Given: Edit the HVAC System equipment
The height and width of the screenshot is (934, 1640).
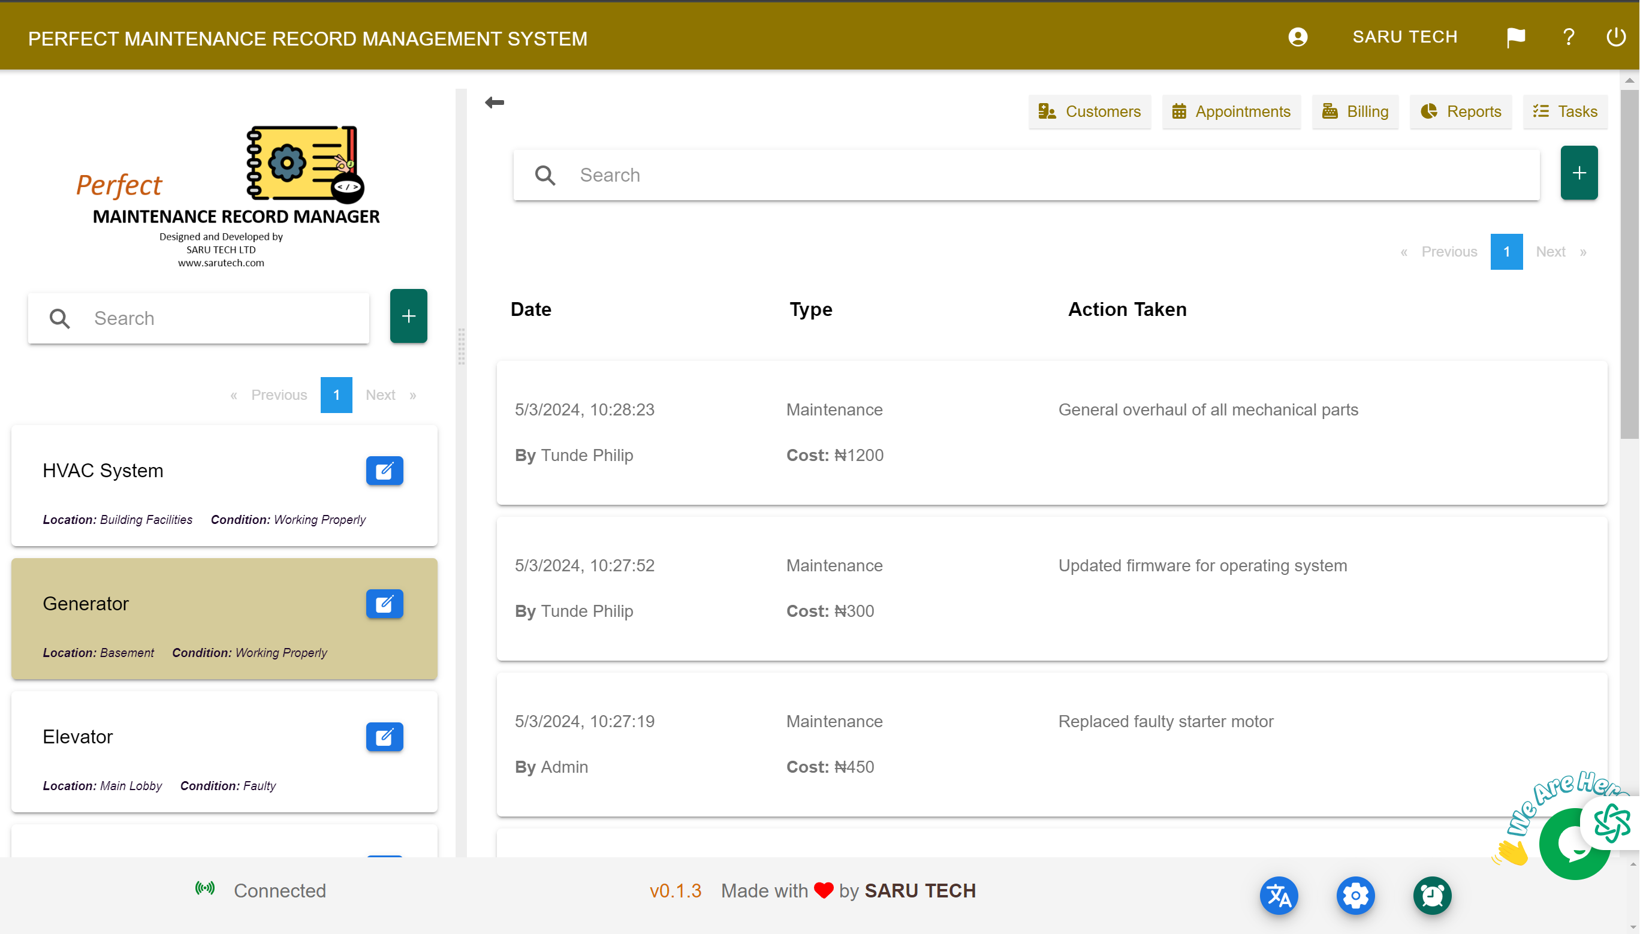Looking at the screenshot, I should [x=384, y=471].
